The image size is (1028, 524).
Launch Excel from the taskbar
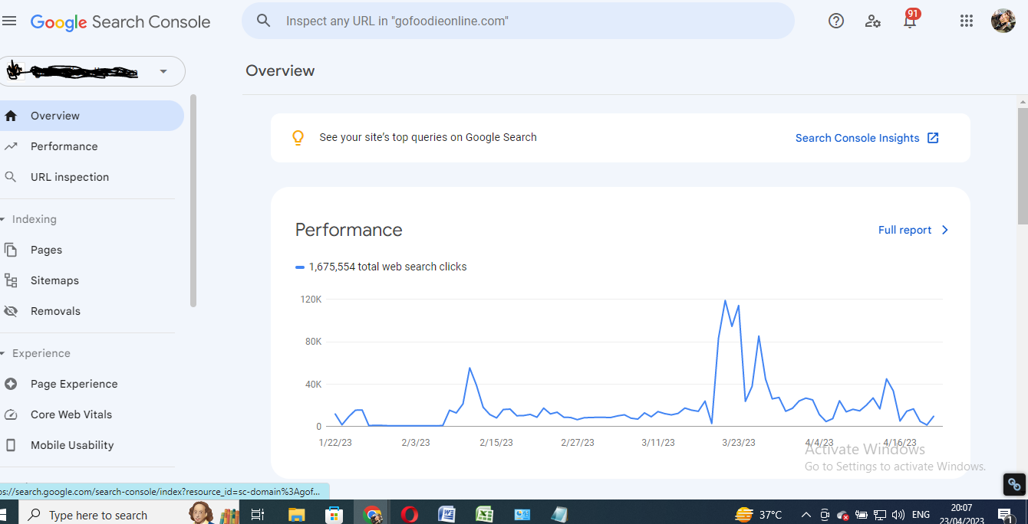click(484, 514)
